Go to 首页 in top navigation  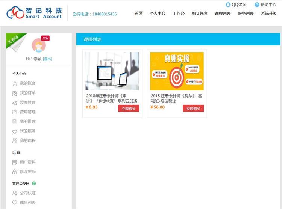click(138, 14)
